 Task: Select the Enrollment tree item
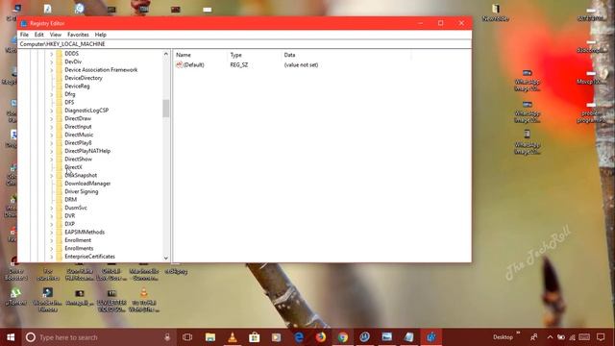78,240
